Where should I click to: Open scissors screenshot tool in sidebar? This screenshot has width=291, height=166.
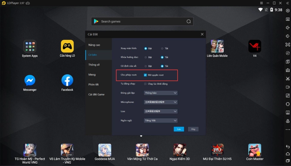[288, 78]
